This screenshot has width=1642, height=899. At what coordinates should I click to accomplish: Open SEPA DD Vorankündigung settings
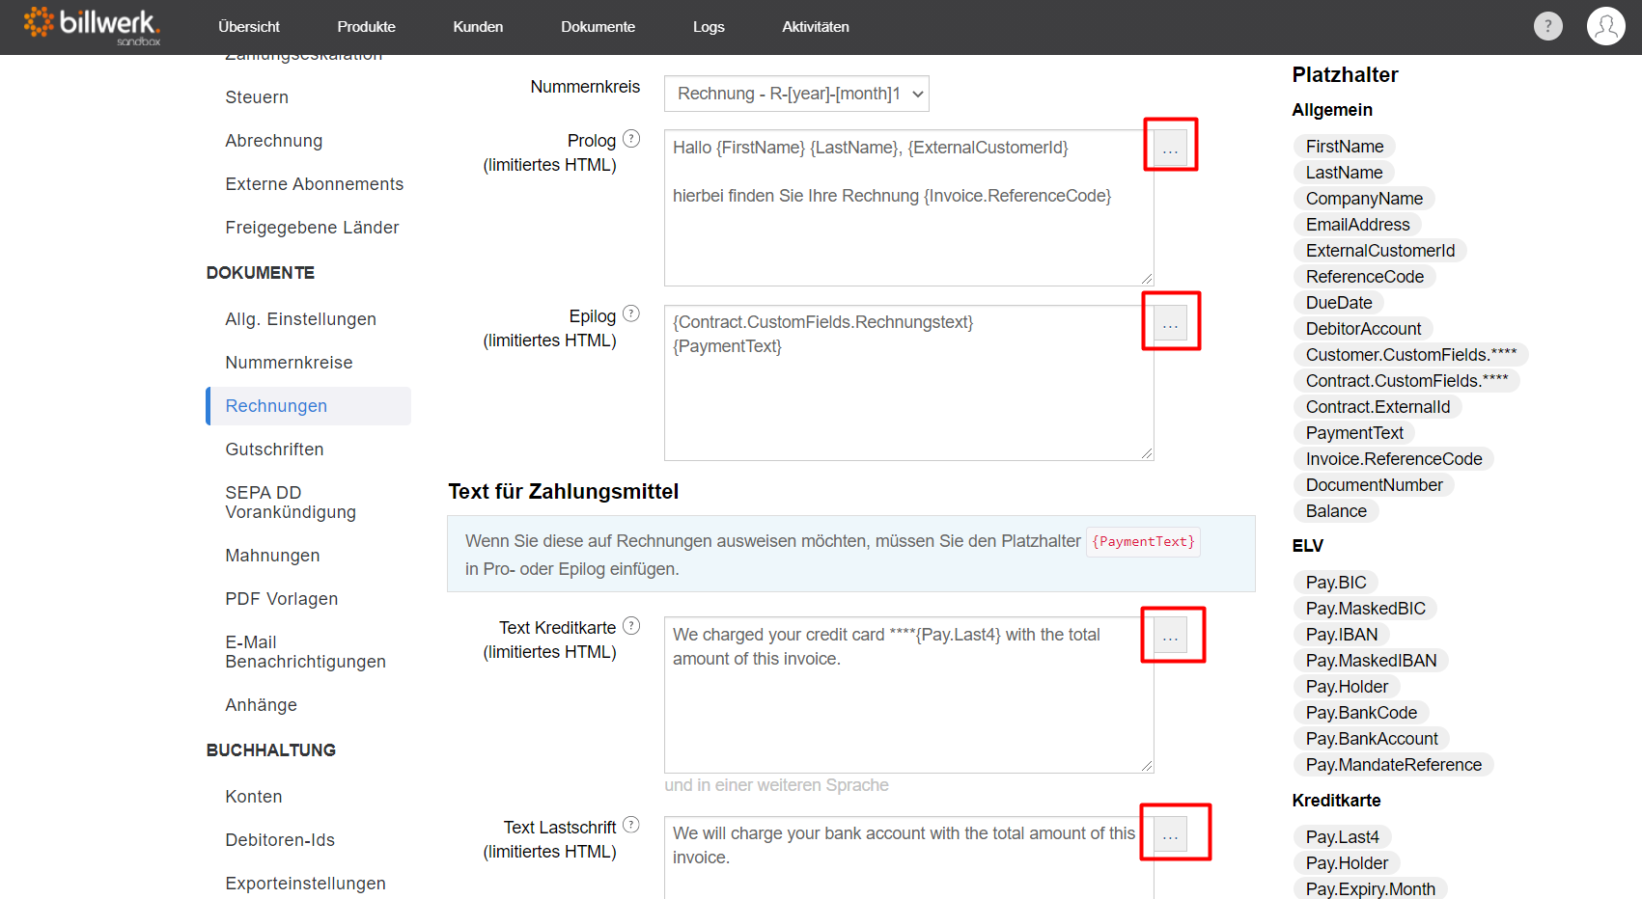[x=291, y=503]
